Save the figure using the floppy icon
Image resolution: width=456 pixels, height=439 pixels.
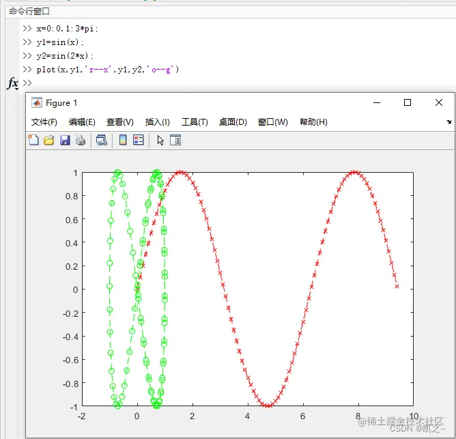point(65,140)
